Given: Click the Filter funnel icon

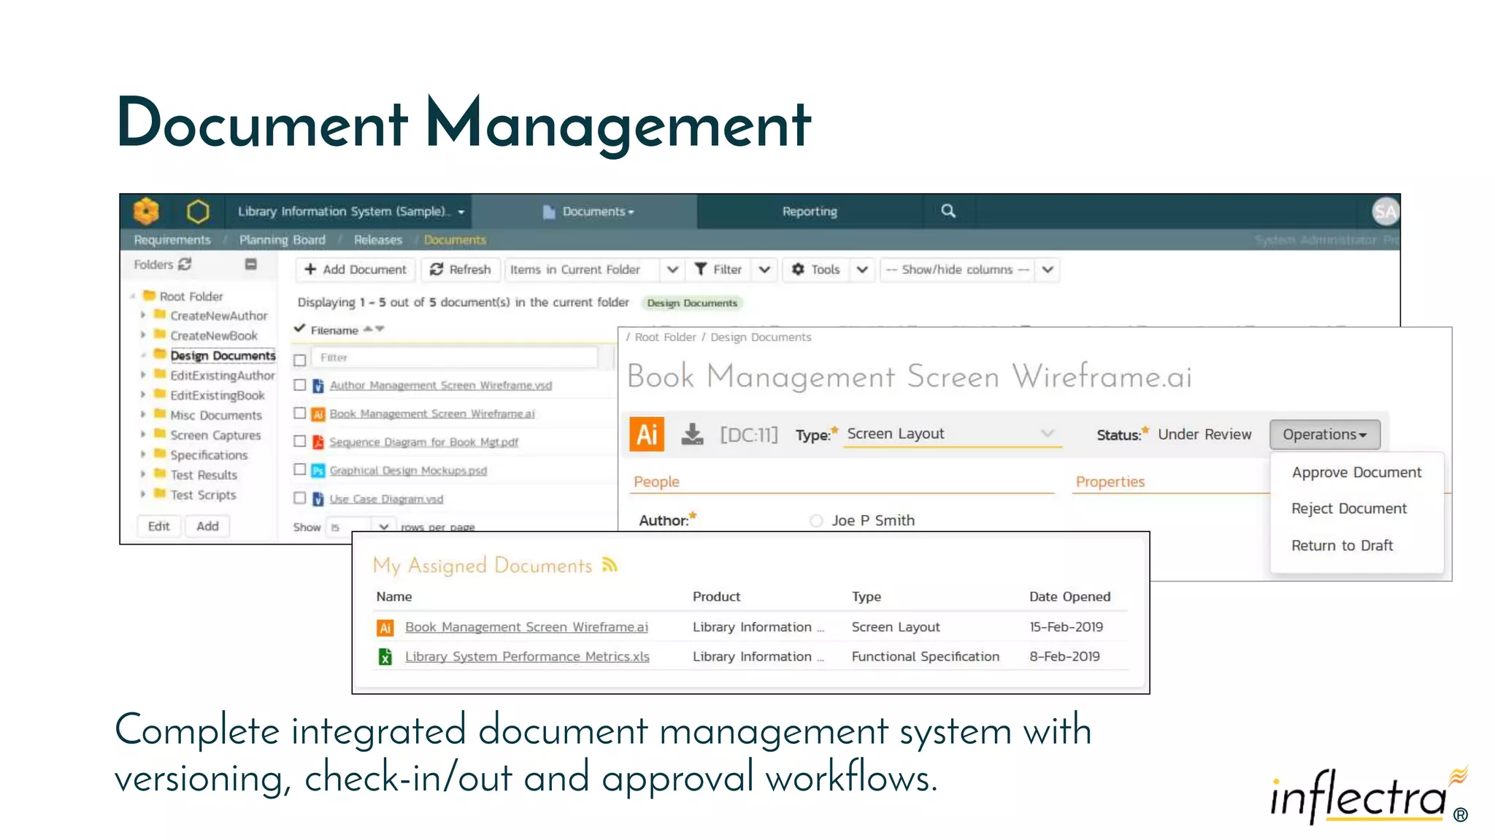Looking at the screenshot, I should (x=700, y=269).
